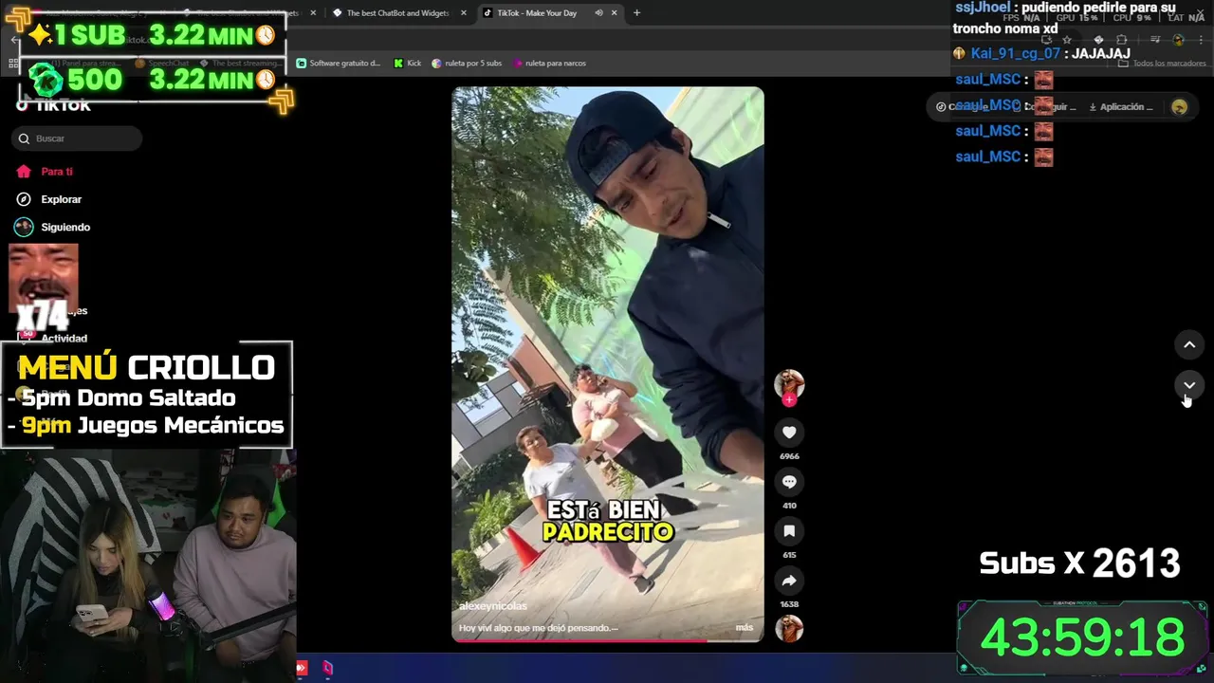Click the Para ti house icon
This screenshot has width=1214, height=683.
point(24,172)
